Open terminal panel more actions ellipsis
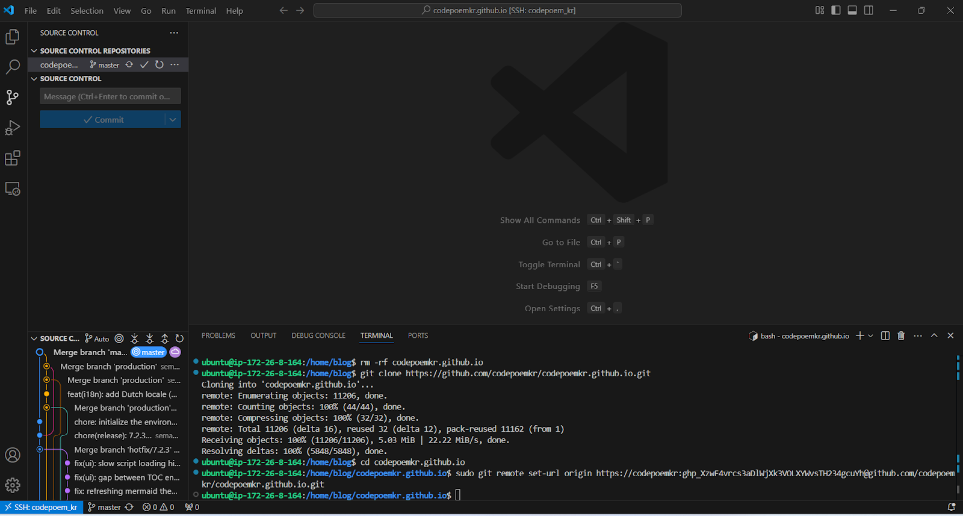Viewport: 963px width, 516px height. tap(918, 335)
